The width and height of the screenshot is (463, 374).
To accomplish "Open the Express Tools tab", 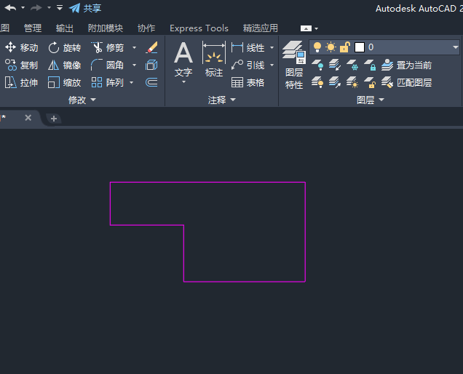I will pos(199,28).
